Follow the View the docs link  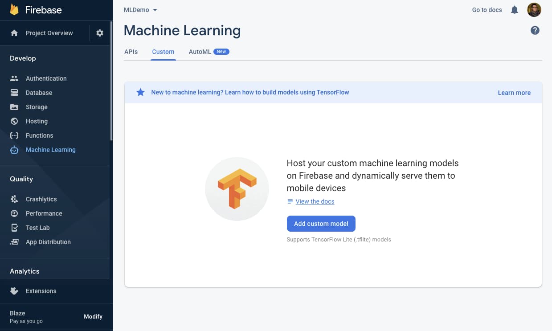(x=315, y=201)
